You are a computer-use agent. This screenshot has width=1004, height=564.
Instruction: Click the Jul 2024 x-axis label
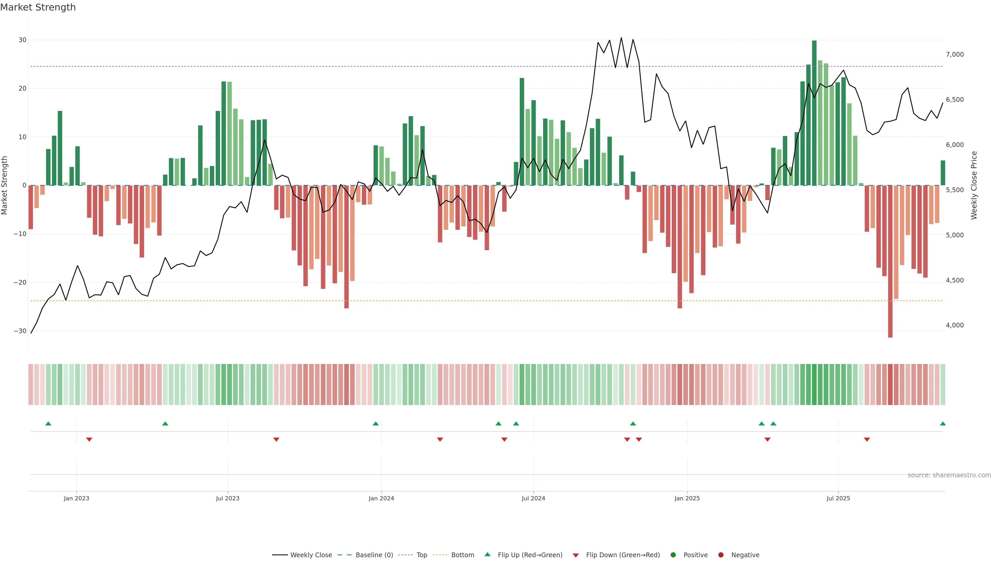click(x=533, y=498)
